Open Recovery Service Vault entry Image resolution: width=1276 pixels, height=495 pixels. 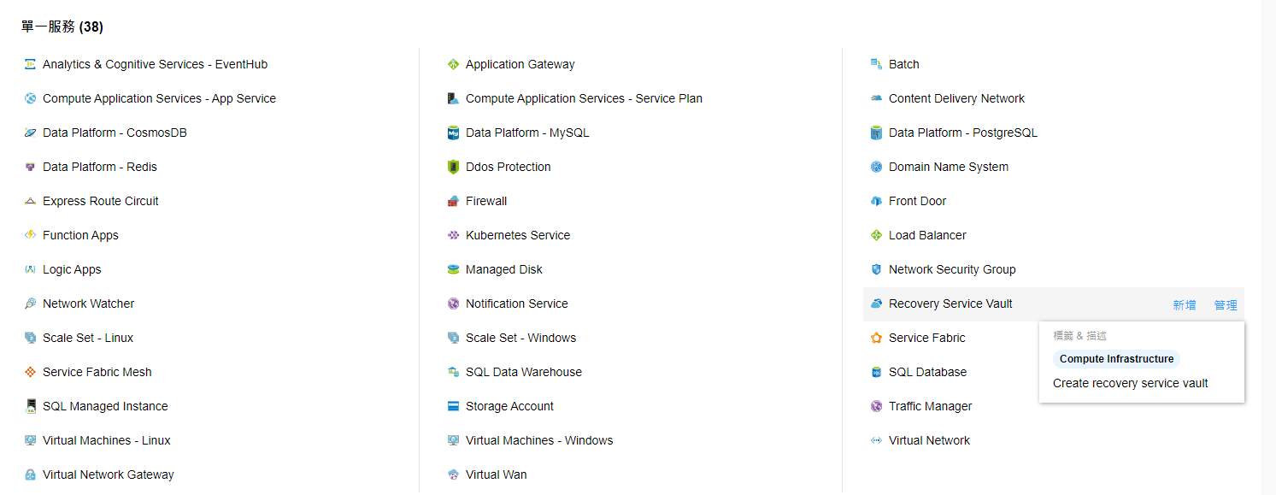tap(950, 303)
